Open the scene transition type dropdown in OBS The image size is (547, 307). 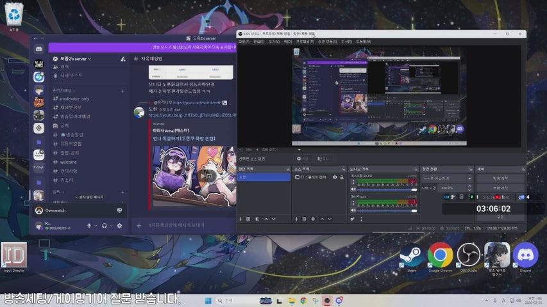[x=445, y=178]
